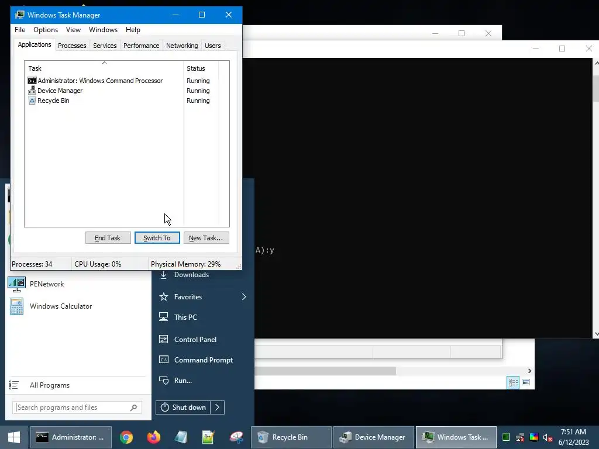This screenshot has height=449, width=599.
Task: Open the green notepad taskbar icon
Action: [x=209, y=437]
